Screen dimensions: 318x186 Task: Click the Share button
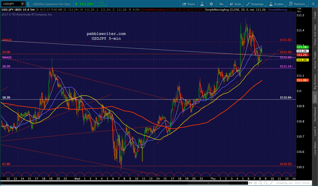(x=189, y=4)
